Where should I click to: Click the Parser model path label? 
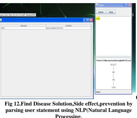114,61
